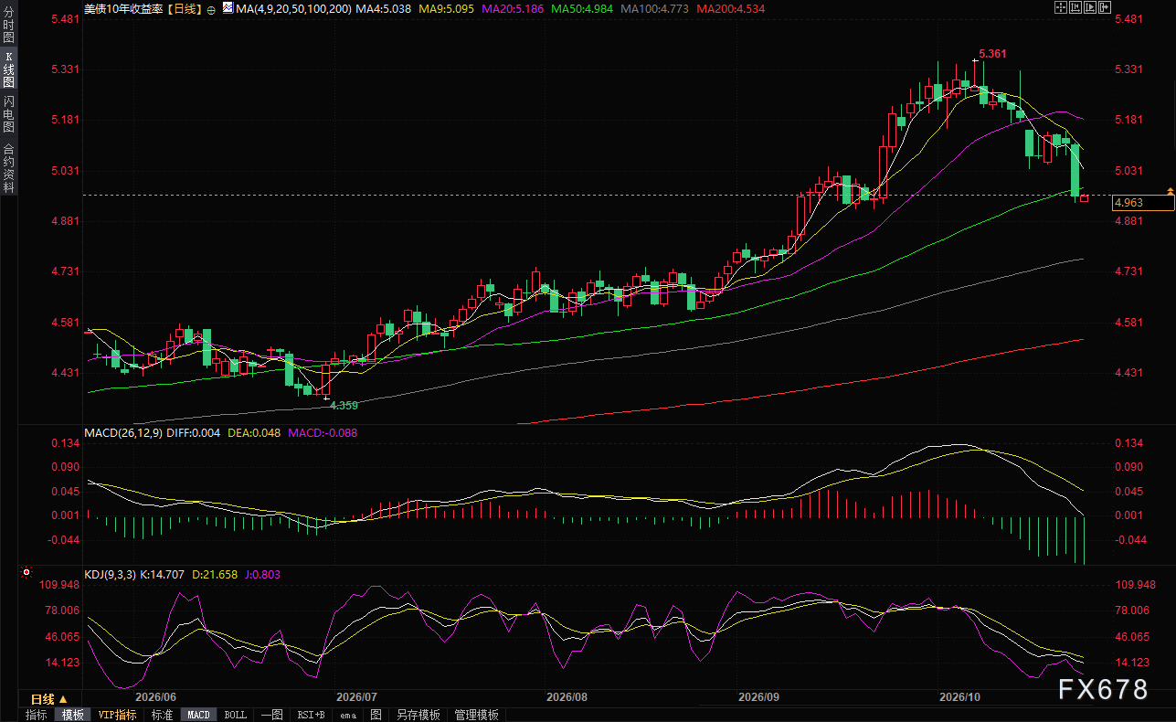Switch to the 模板 tab
1176x722 pixels.
[73, 715]
